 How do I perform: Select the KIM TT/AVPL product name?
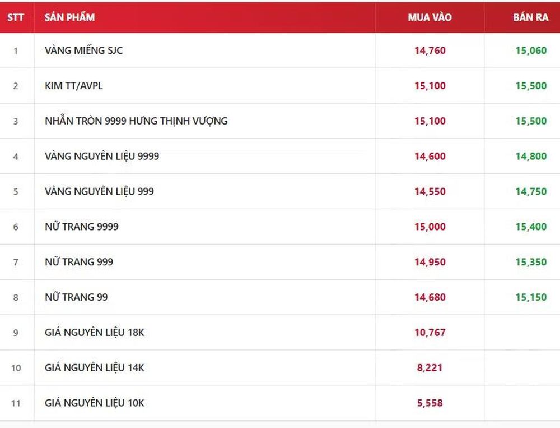click(x=73, y=86)
